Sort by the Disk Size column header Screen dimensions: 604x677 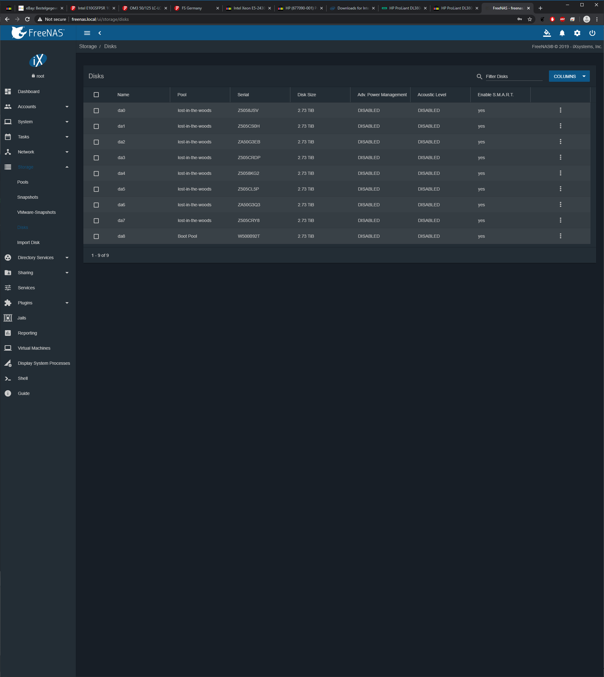pos(307,95)
